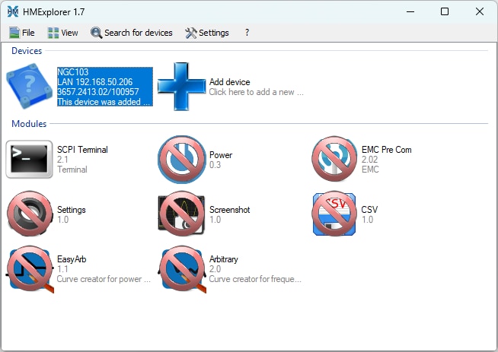Click the Settings 1.0 module icon

[x=30, y=214]
